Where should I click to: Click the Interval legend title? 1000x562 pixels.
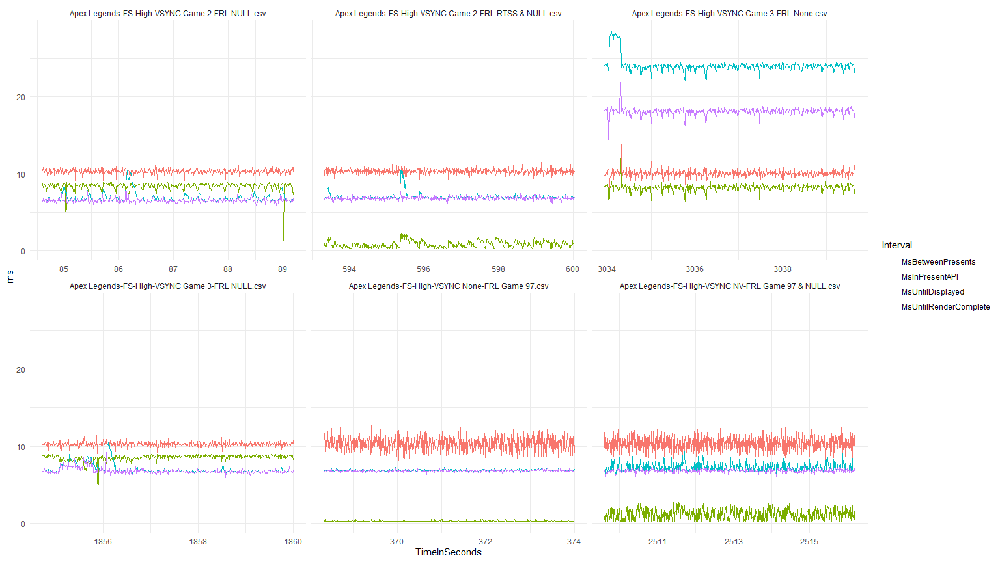pyautogui.click(x=896, y=245)
